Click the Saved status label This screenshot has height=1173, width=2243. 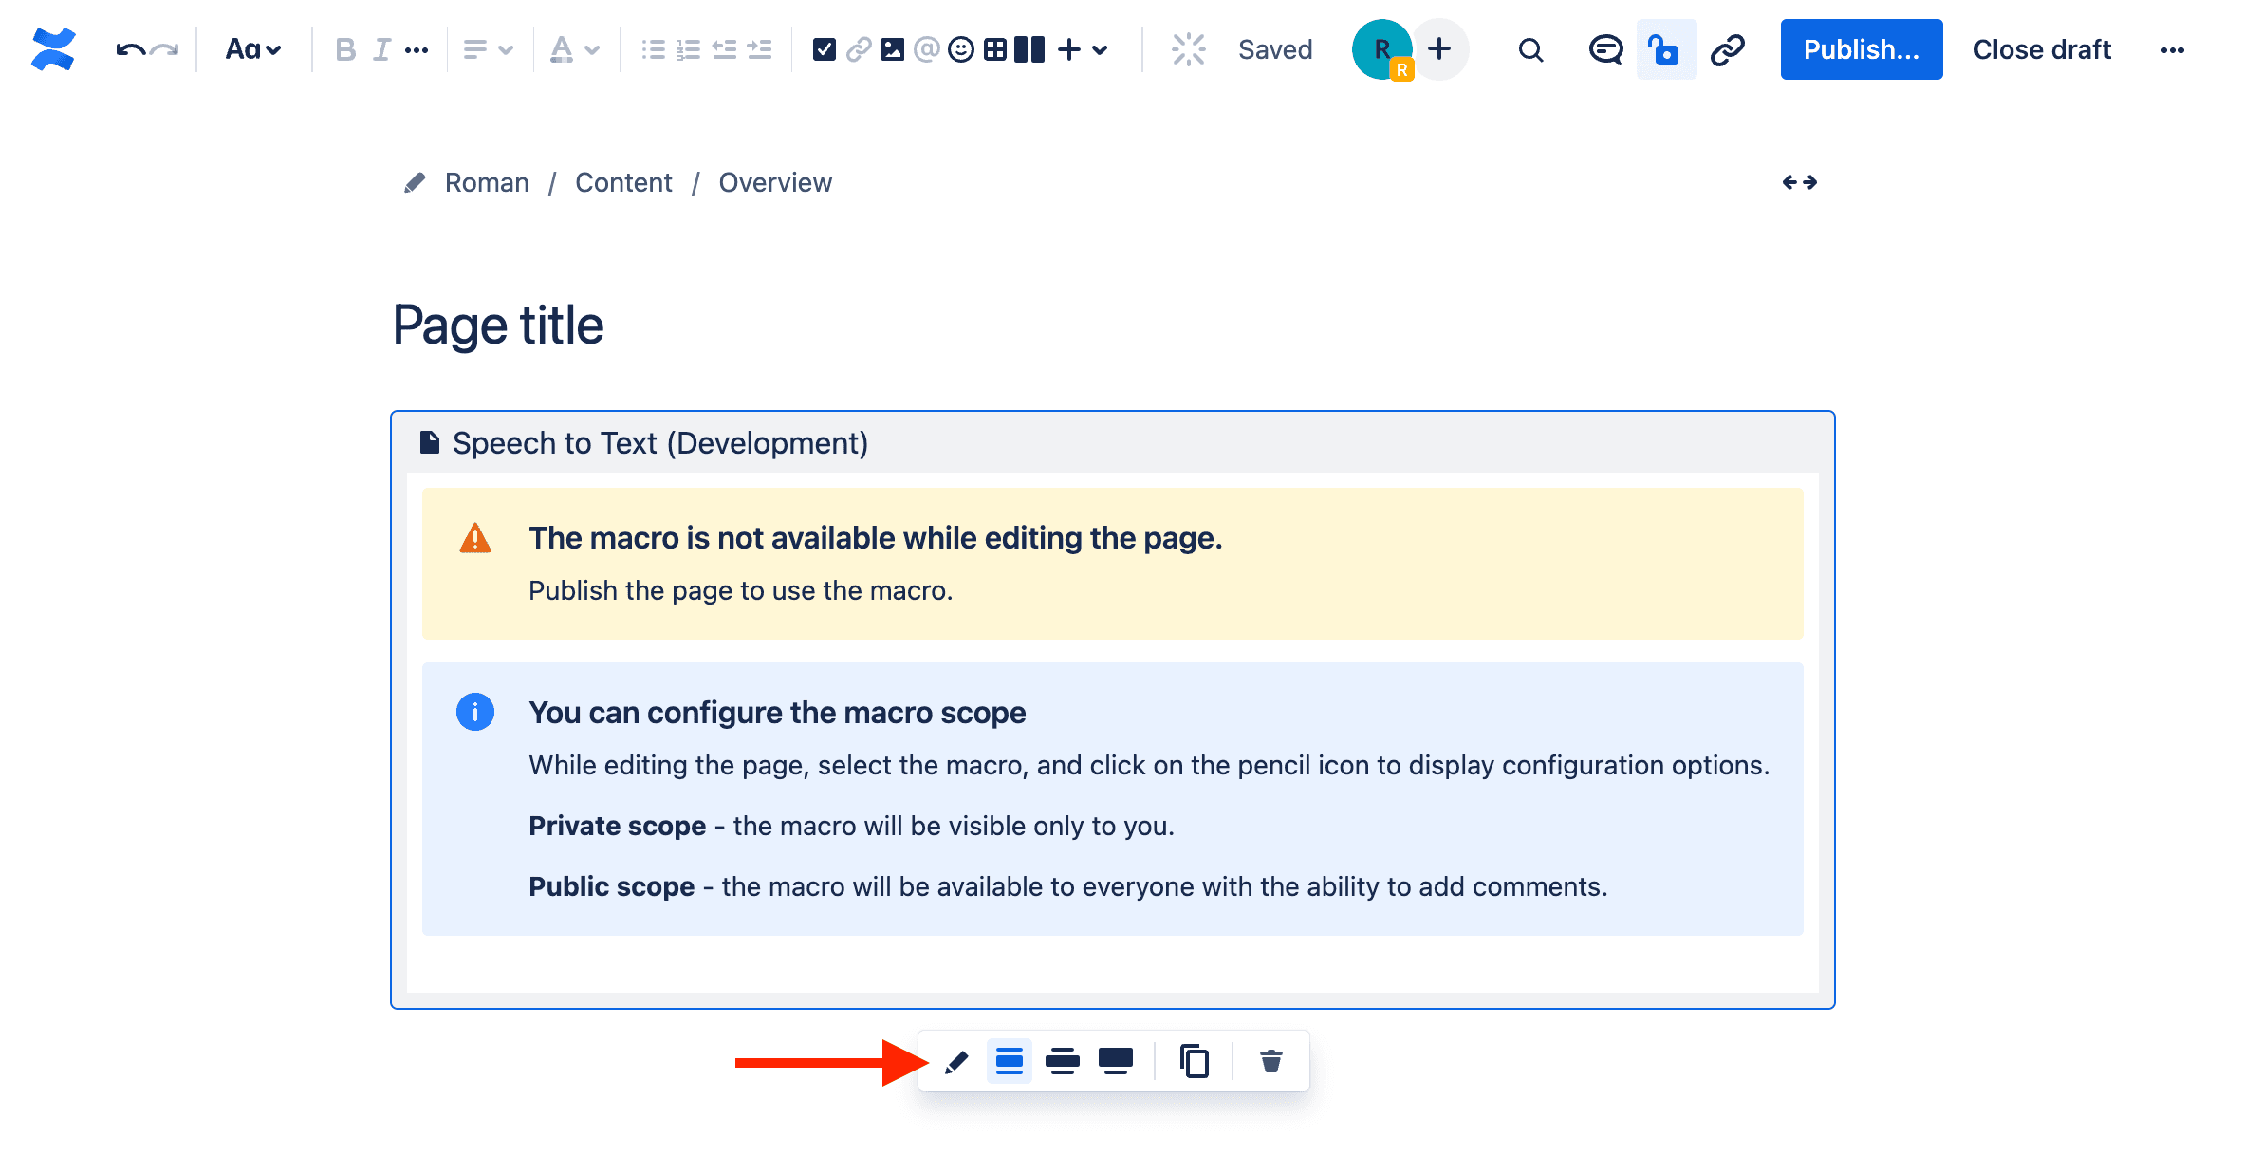[x=1275, y=49]
